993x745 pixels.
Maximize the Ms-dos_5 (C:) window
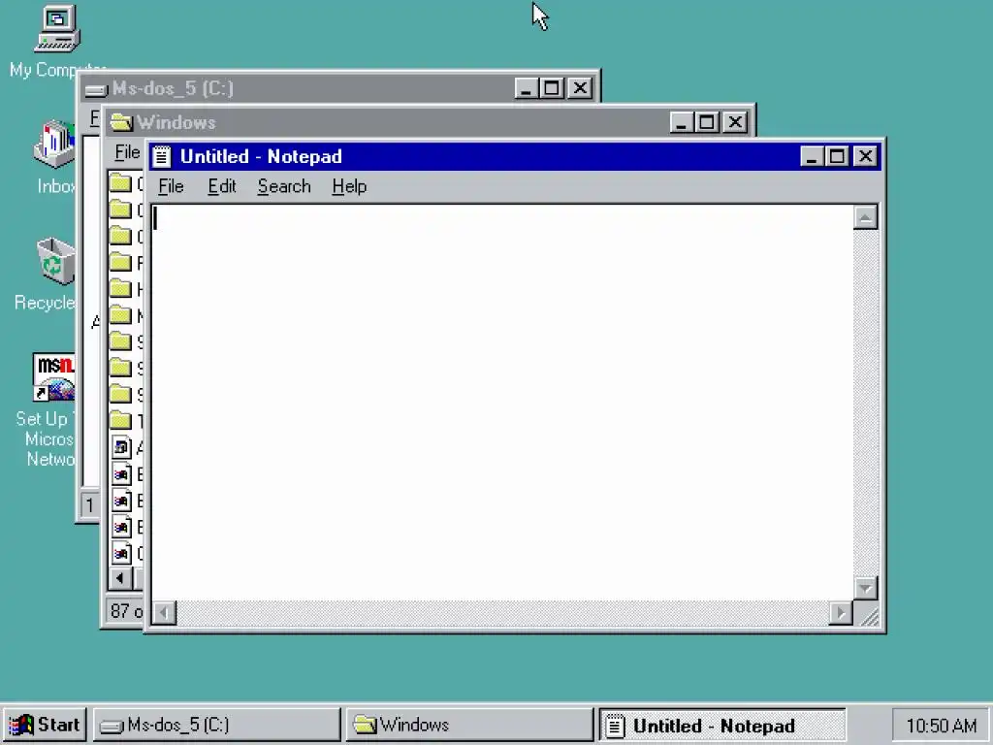pyautogui.click(x=551, y=88)
